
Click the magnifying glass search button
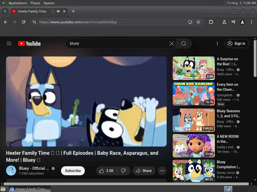(x=183, y=43)
